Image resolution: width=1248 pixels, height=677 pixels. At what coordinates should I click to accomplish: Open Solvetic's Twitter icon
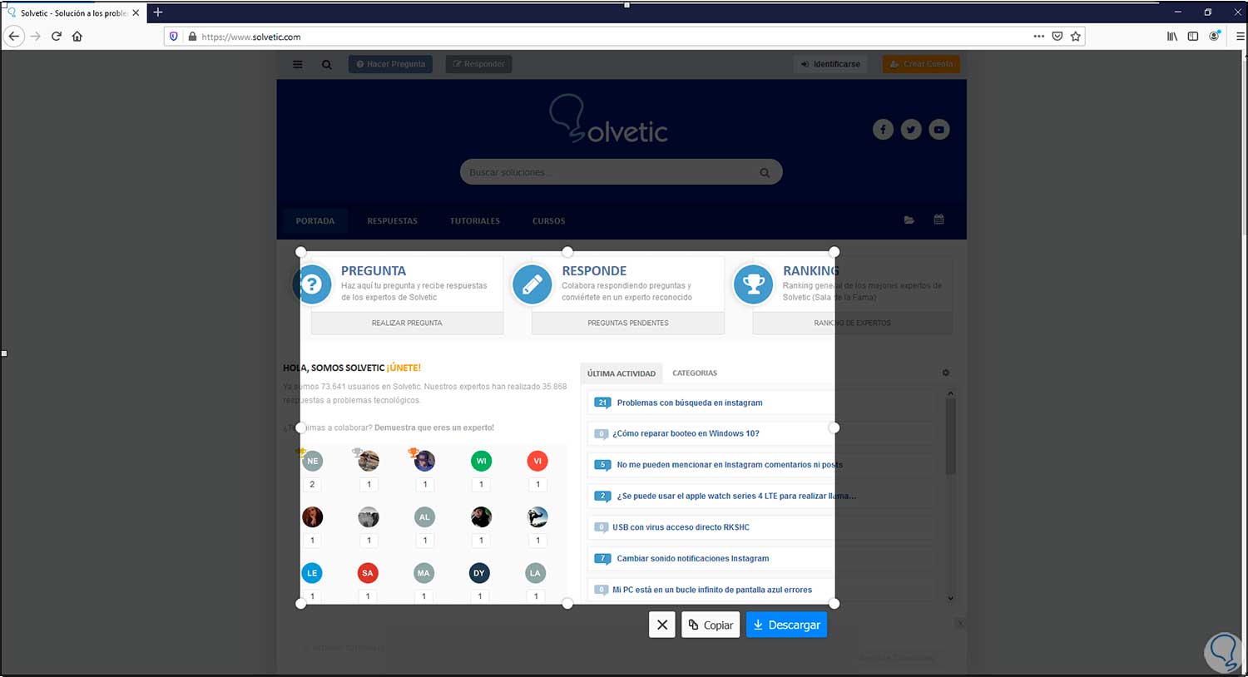[x=910, y=129]
